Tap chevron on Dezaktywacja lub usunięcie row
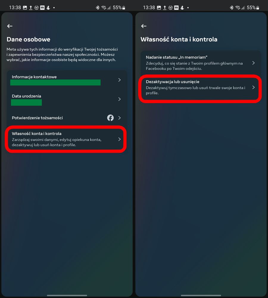 click(253, 87)
